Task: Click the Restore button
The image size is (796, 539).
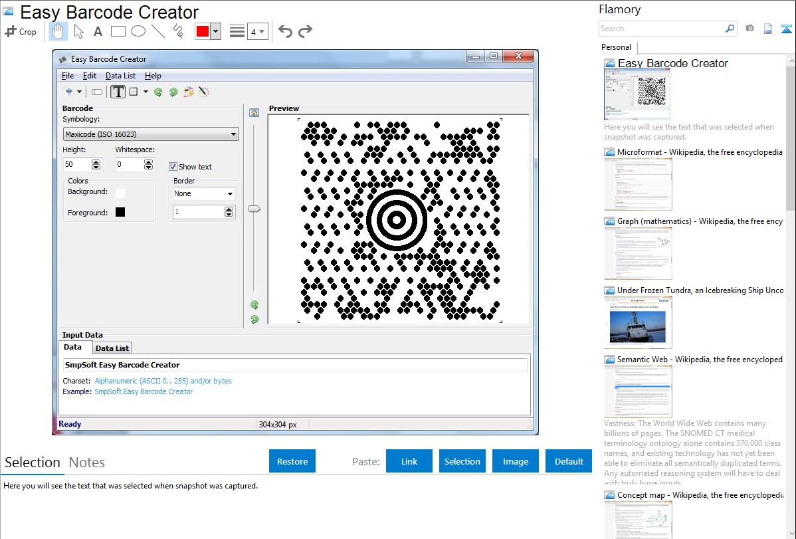Action: click(x=292, y=461)
